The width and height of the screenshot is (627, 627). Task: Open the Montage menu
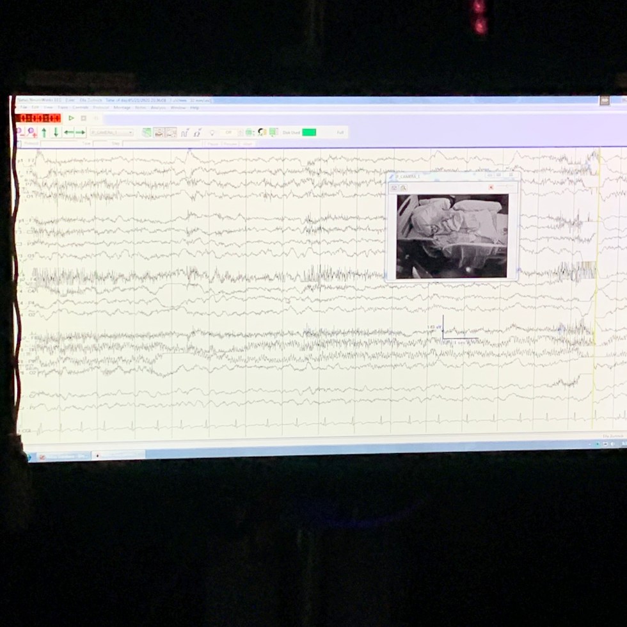[x=122, y=107]
